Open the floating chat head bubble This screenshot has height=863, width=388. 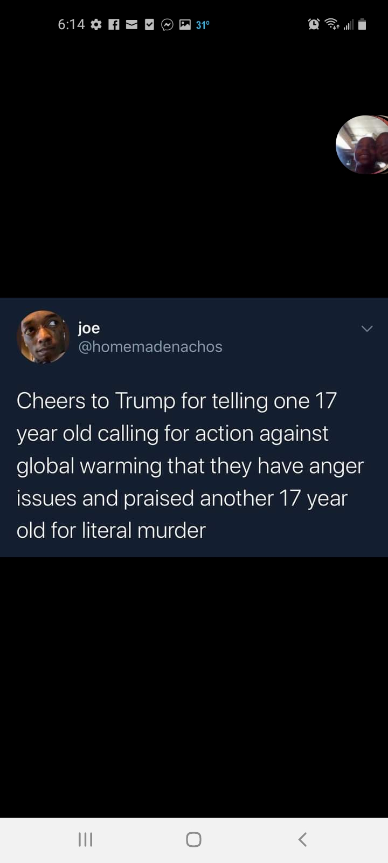pos(362,145)
